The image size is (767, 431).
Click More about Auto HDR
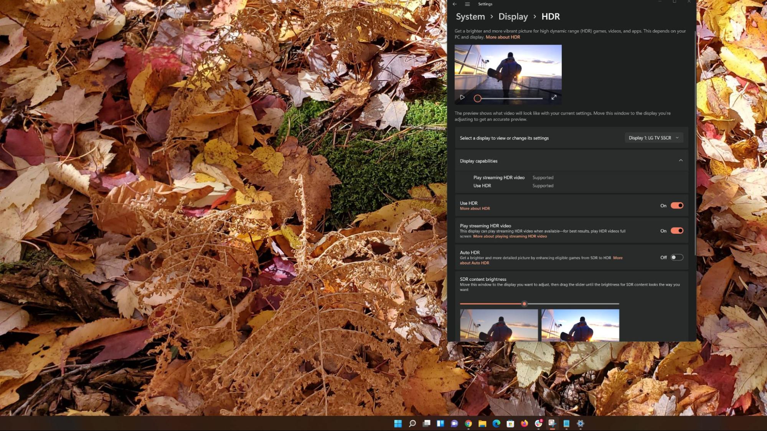[x=475, y=263]
